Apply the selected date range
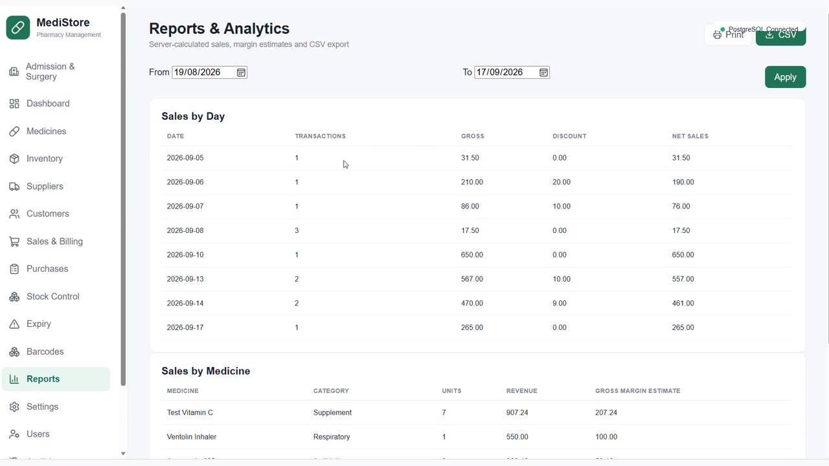This screenshot has width=829, height=466. pos(785,77)
